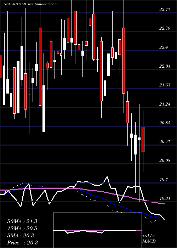Click the 21.24 price axis label
Viewport: 177px width, 248px height.
(x=165, y=104)
